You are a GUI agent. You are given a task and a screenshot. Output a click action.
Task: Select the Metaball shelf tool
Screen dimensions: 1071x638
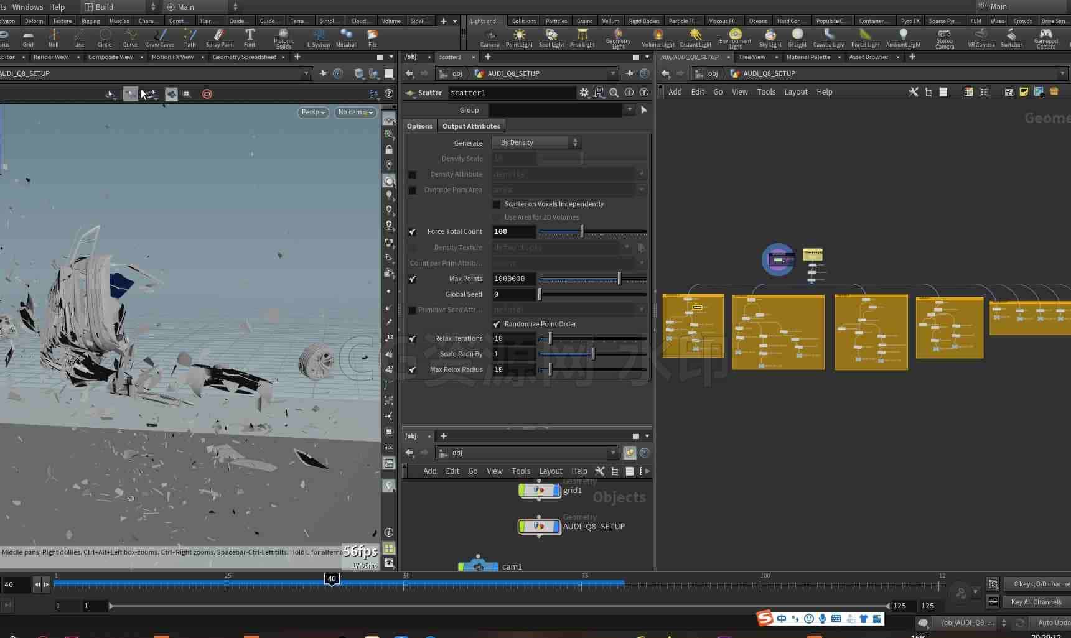(x=346, y=38)
